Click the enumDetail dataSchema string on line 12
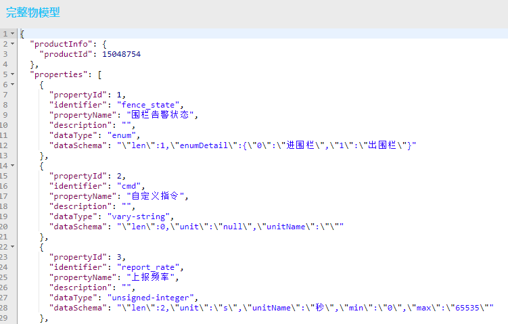The height and width of the screenshot is (324, 508). pos(267,145)
